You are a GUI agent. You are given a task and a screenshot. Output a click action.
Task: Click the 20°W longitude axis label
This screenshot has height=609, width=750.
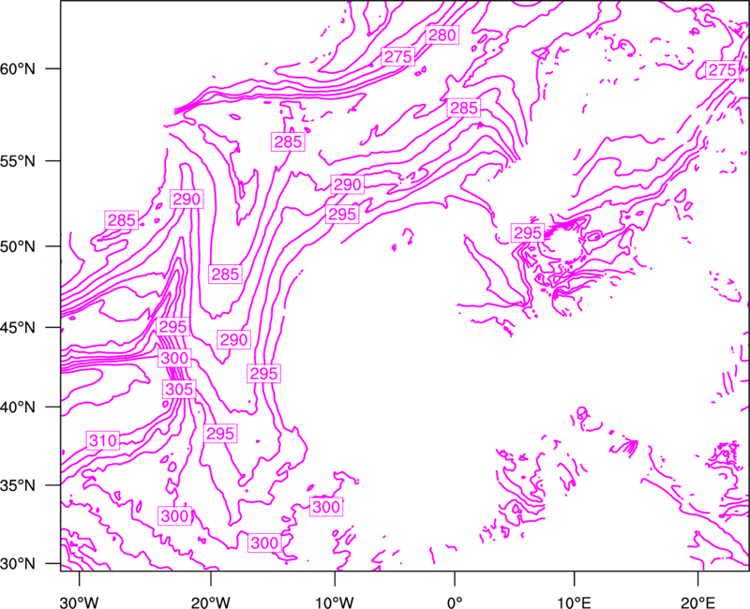coord(211,602)
